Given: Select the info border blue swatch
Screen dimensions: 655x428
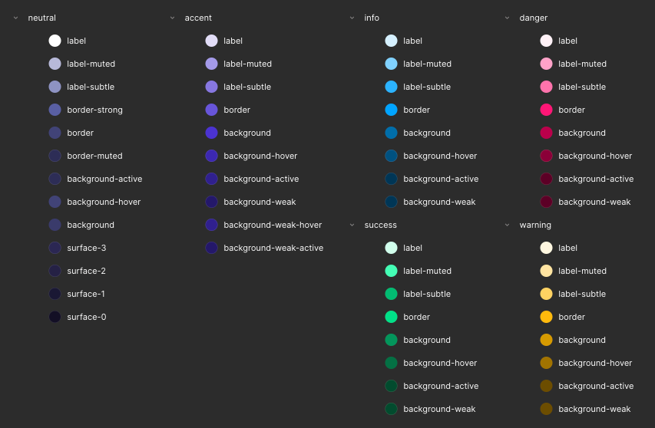Looking at the screenshot, I should coord(391,110).
